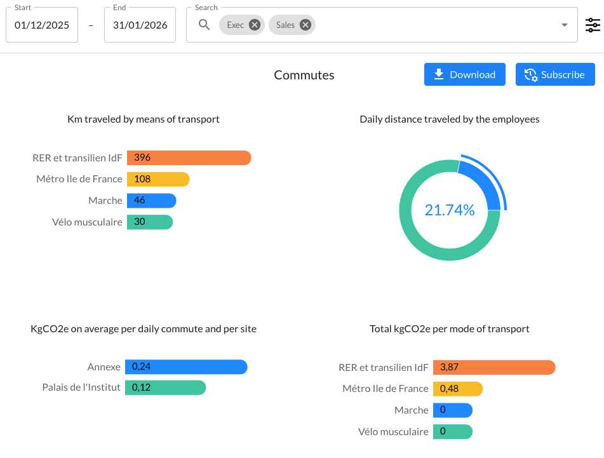The width and height of the screenshot is (604, 458).
Task: Click the donut chart showing 21.74%
Action: pos(450,208)
